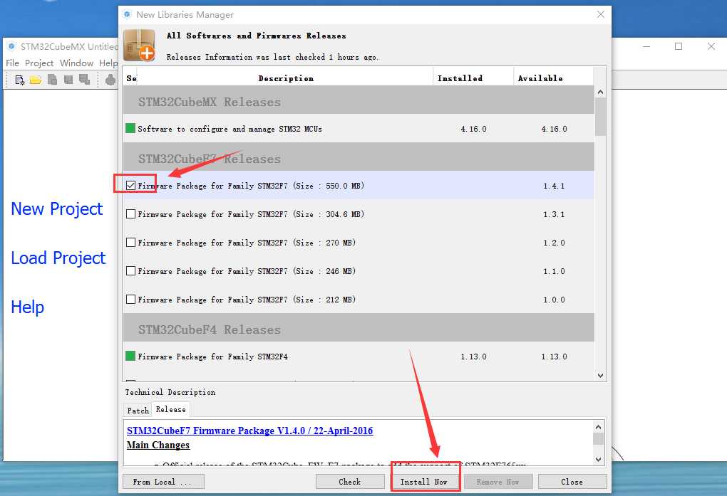
Task: Select 'Software to configure and manage STM32 MCUs' row
Action: click(x=359, y=129)
